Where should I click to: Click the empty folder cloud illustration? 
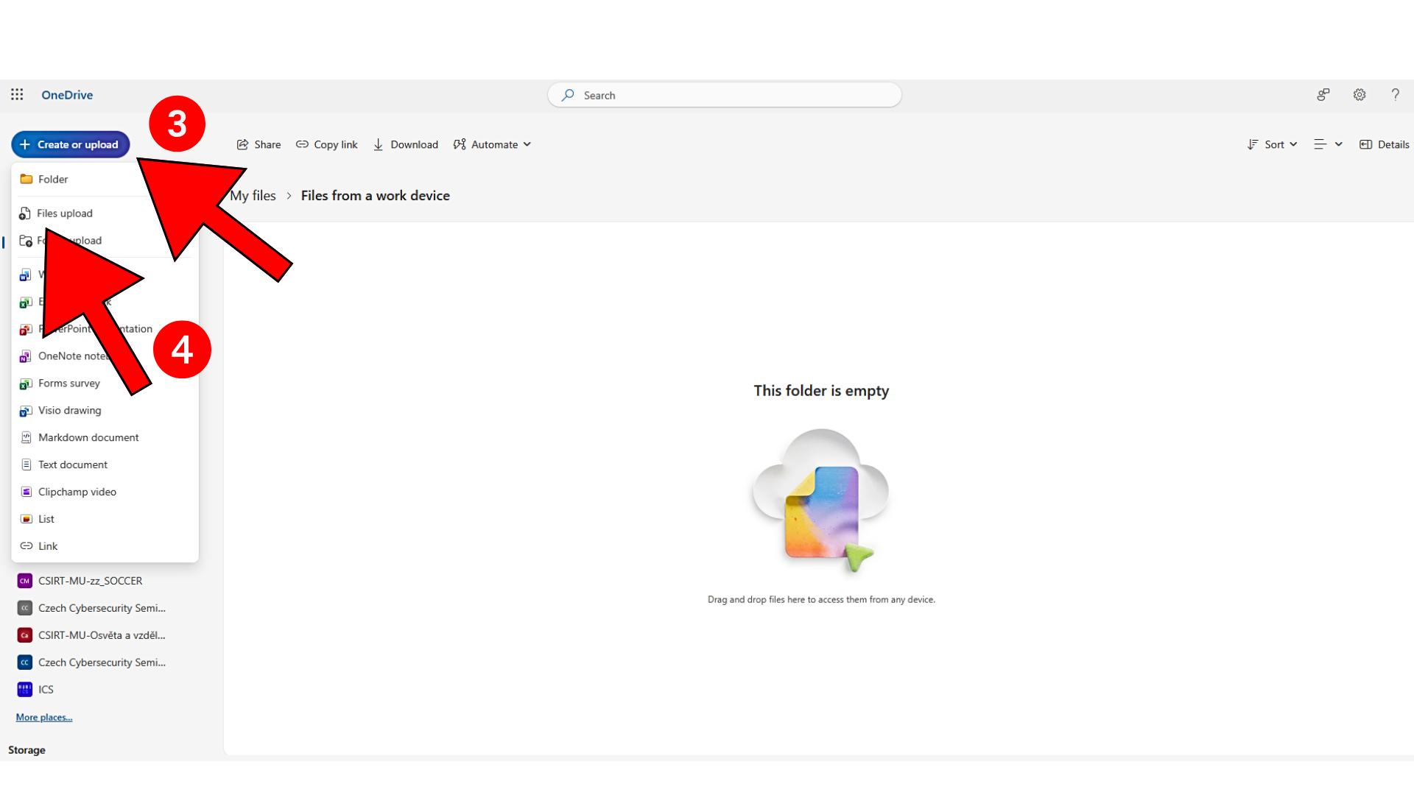(820, 501)
